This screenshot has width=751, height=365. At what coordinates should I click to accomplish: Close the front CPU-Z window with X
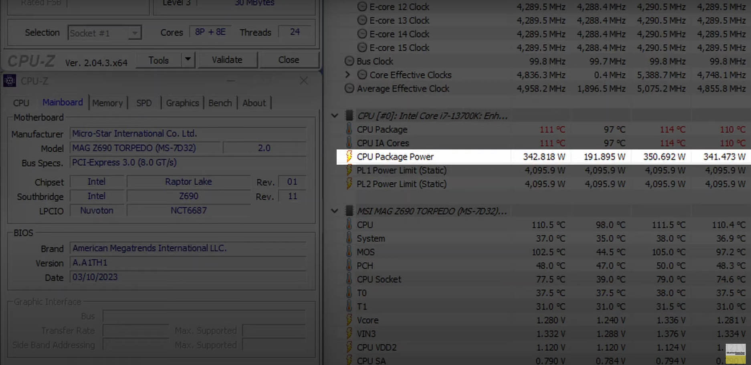[x=304, y=81]
